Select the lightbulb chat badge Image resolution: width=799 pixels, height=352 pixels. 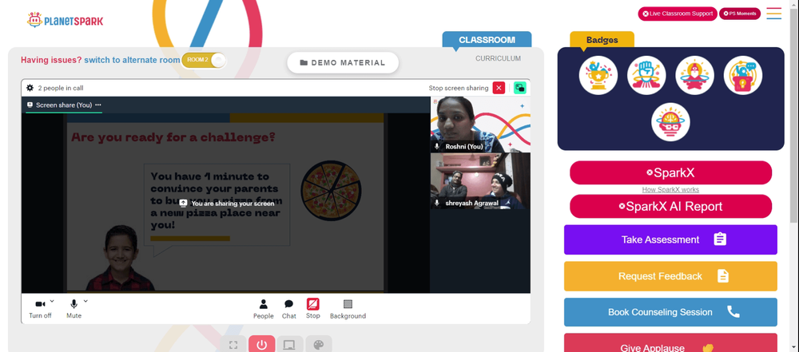743,75
